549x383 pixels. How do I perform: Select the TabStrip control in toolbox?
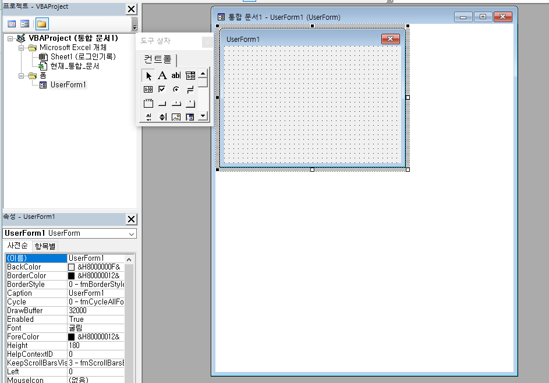pos(176,103)
